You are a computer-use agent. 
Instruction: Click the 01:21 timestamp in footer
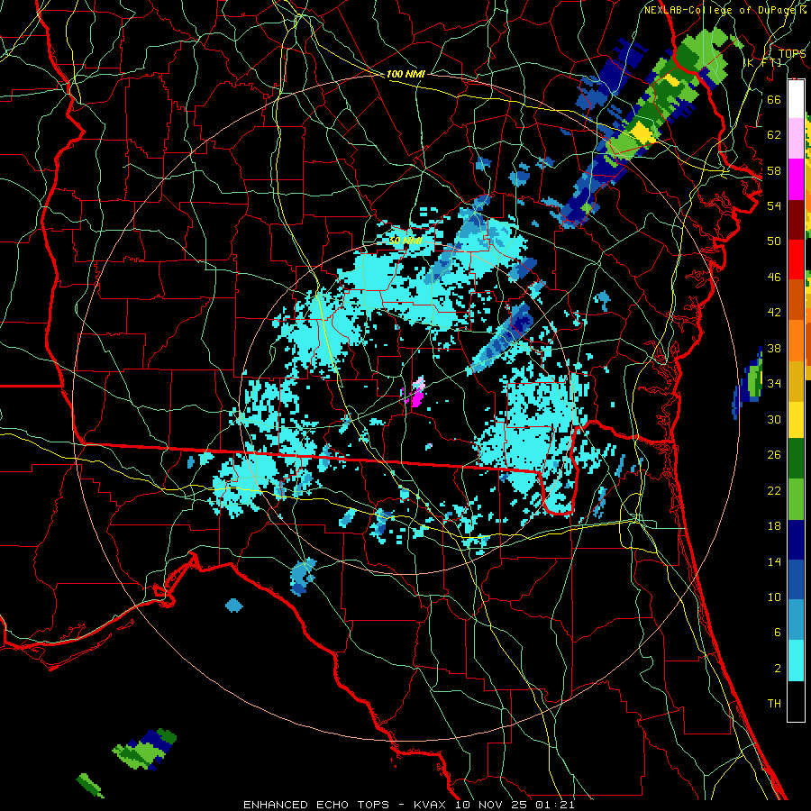pyautogui.click(x=553, y=805)
